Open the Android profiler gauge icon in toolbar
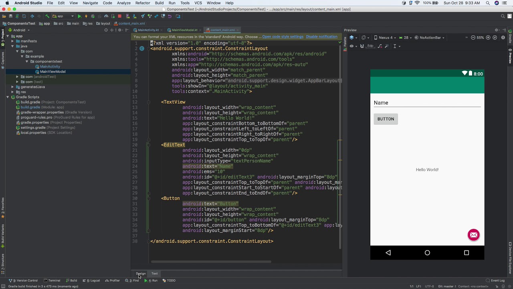Image resolution: width=513 pixels, height=289 pixels. [106, 16]
